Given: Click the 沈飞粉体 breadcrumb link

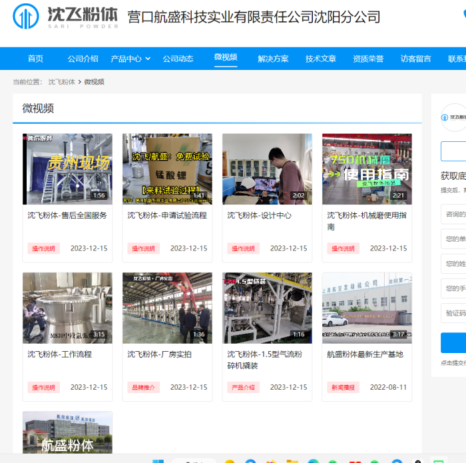Looking at the screenshot, I should 61,82.
